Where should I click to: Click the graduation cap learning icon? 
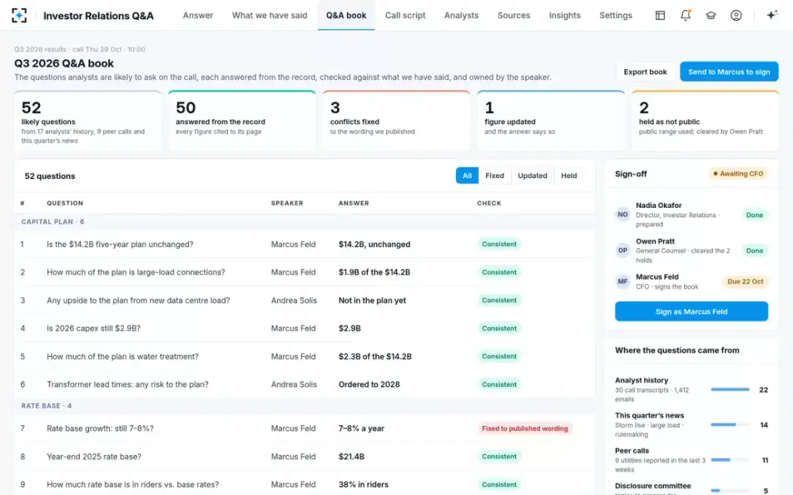coord(710,15)
